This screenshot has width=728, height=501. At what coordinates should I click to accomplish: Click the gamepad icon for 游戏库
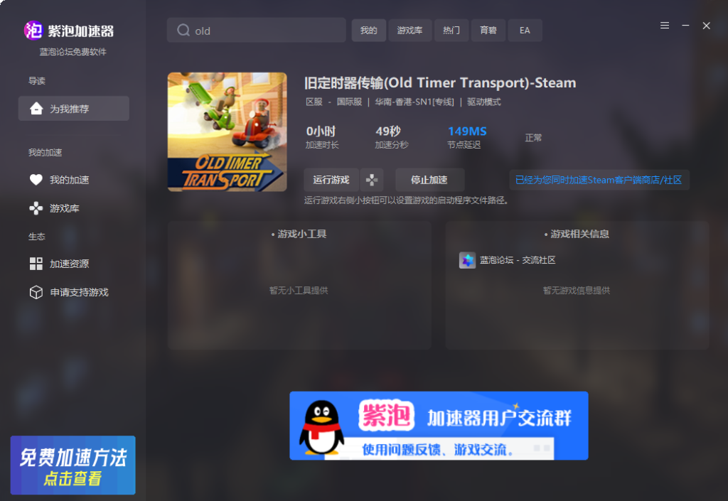[x=36, y=208]
